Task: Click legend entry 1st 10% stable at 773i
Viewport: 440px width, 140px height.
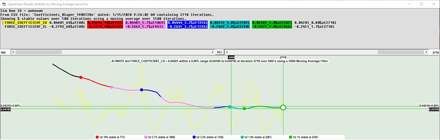Action: click(x=110, y=137)
